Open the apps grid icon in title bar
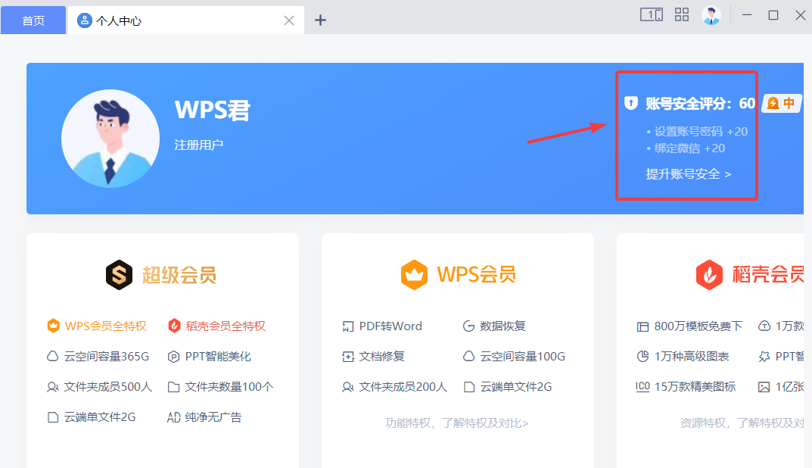812x468 pixels. [x=682, y=14]
